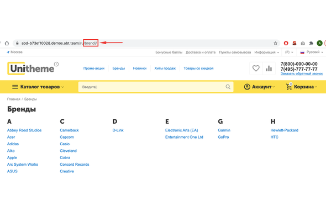Click the browser address bar URL
Screen dimensions: 326x216
pyautogui.click(x=59, y=43)
